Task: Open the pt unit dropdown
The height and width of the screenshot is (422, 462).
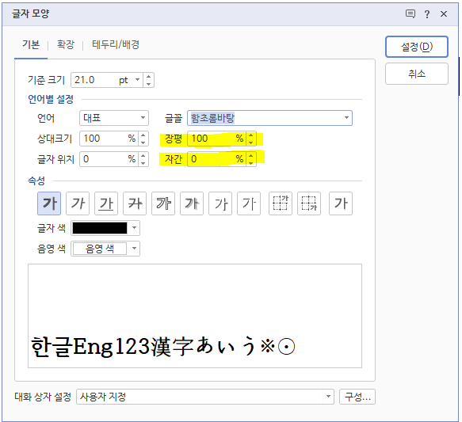Action: click(x=137, y=80)
